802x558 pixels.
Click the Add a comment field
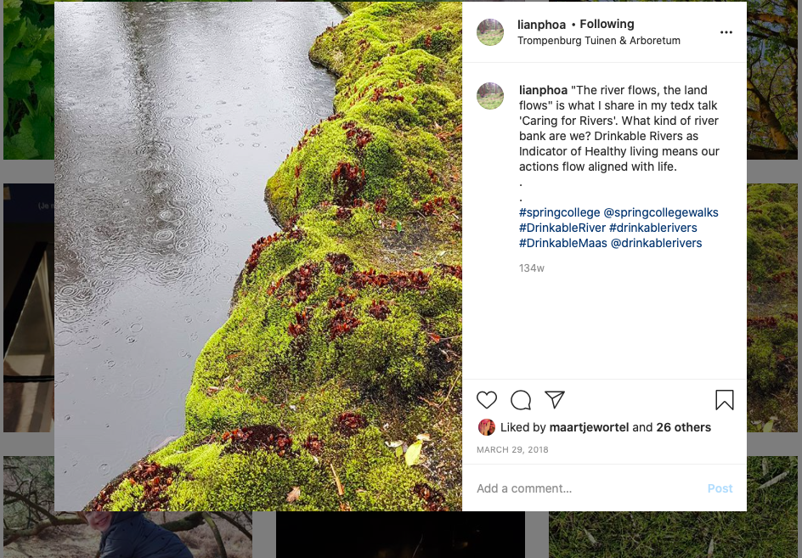click(x=586, y=488)
